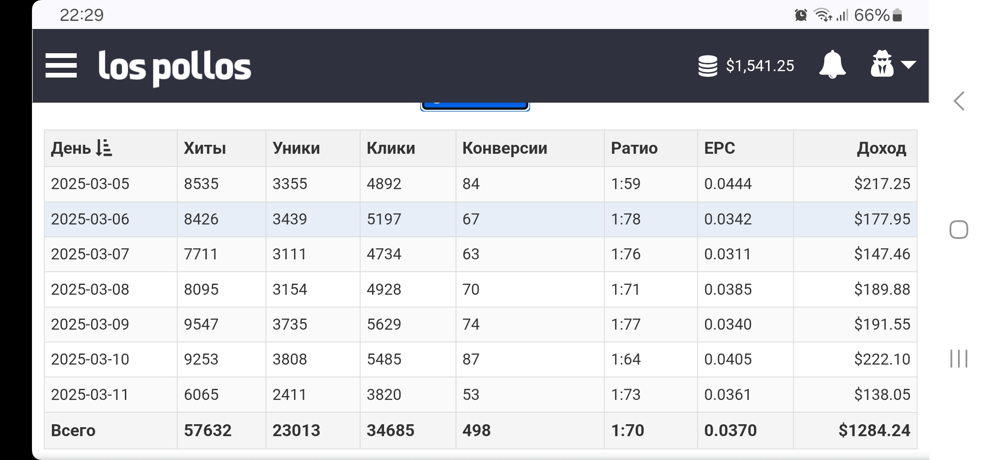
Task: Sort by Конверсии column header
Action: click(505, 148)
